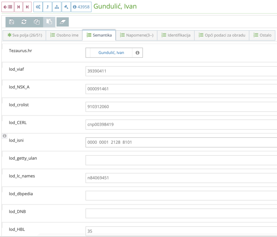The image size is (277, 237).
Task: Click the info icon beside Gundulić, Ivan
Action: [x=138, y=53]
